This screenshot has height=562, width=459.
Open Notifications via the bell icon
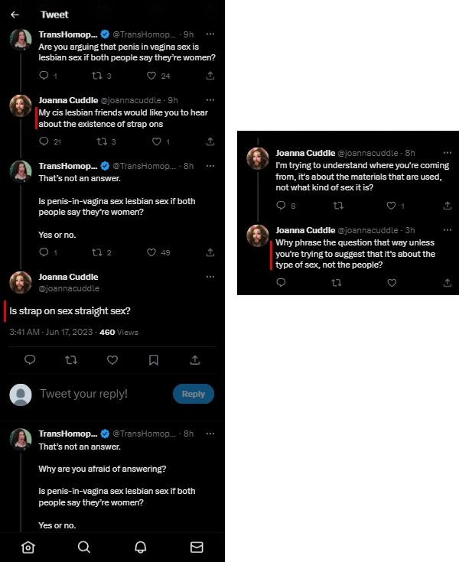tap(141, 547)
